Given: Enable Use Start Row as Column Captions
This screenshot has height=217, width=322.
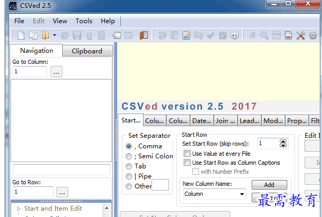Looking at the screenshot, I should [187, 162].
